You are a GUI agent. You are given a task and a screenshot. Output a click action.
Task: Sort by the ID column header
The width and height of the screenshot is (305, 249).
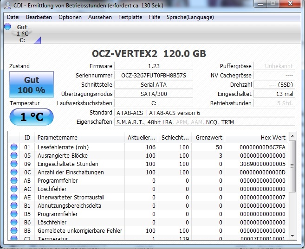click(x=27, y=138)
